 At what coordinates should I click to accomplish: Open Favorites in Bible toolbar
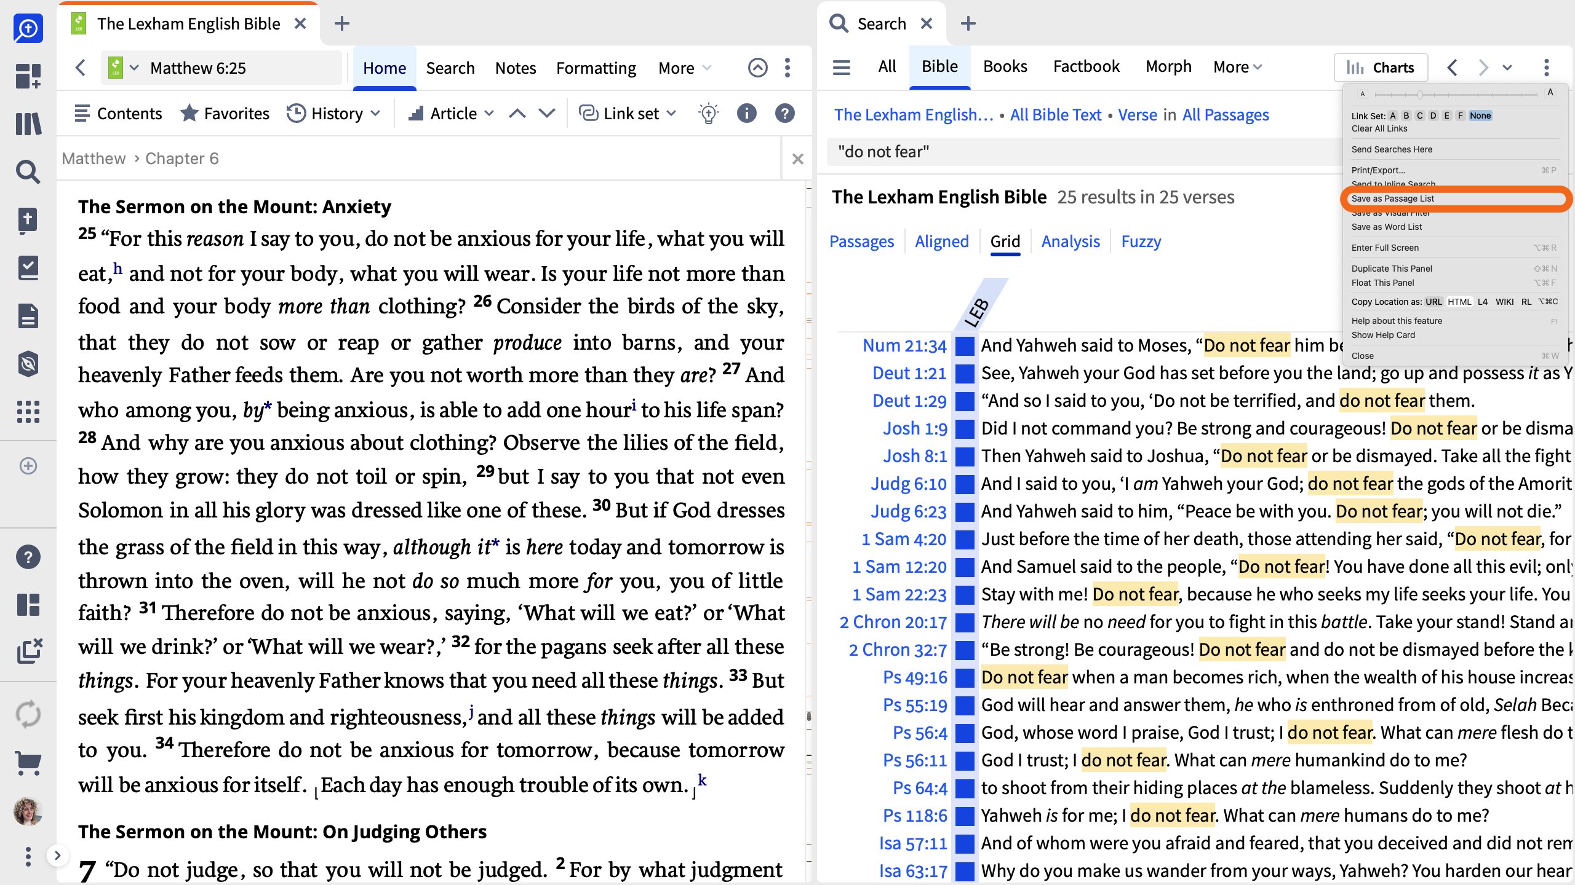pos(225,114)
